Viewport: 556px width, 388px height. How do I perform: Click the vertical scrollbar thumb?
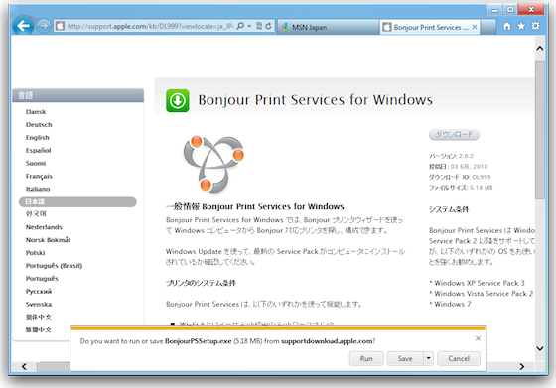540,130
